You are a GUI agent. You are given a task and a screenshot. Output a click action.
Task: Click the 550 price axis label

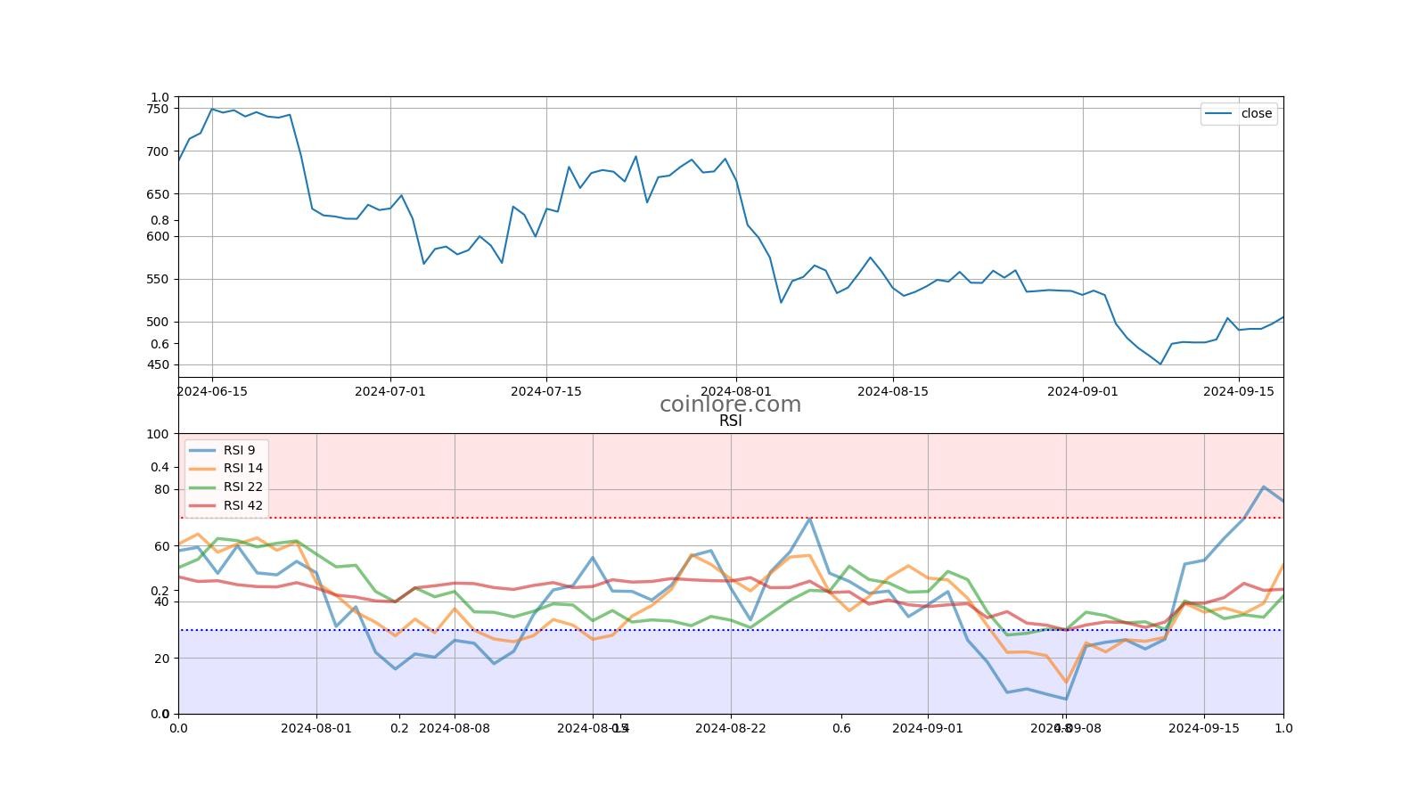coord(158,279)
